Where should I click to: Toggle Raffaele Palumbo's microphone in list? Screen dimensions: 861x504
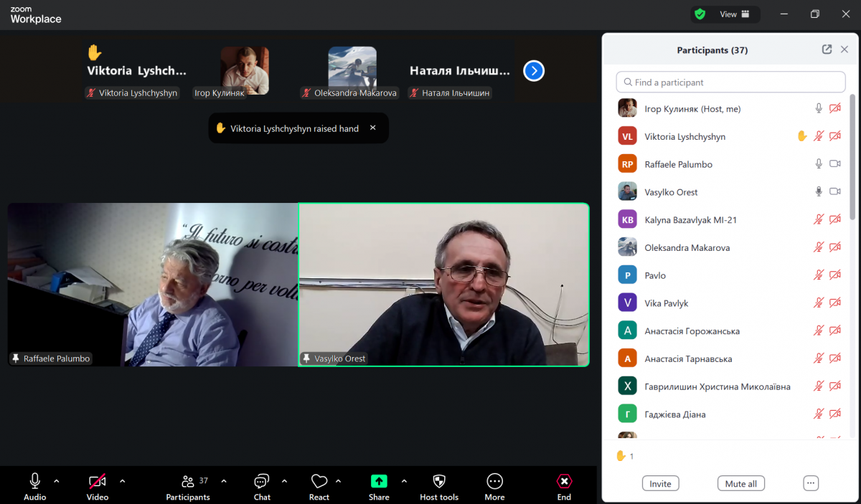[819, 164]
